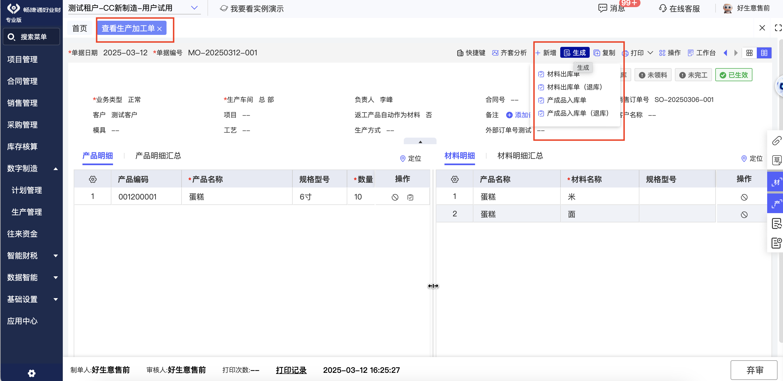
Task: Click 定位 locate in material panel
Action: 752,158
